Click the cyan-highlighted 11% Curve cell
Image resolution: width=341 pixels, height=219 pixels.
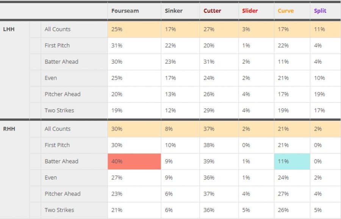[x=292, y=161]
